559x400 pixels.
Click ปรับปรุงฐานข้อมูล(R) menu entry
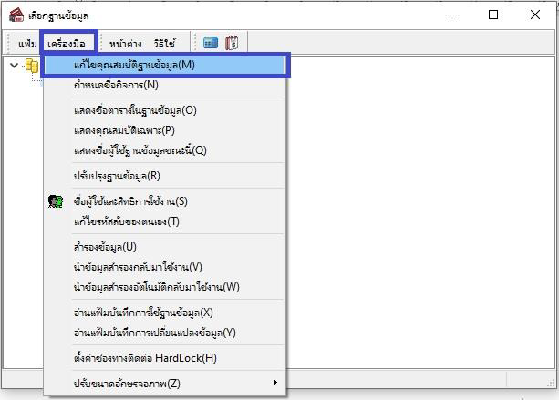point(117,176)
